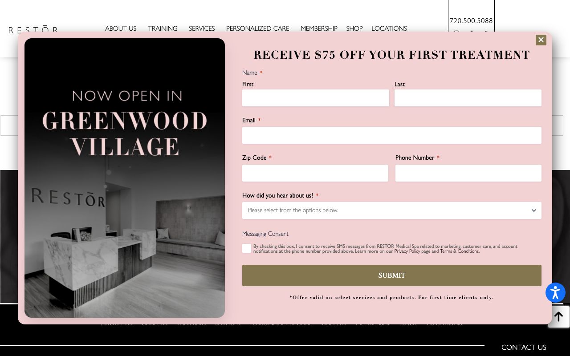The height and width of the screenshot is (356, 570).
Task: Open the Locations navigation item
Action: coord(389,28)
